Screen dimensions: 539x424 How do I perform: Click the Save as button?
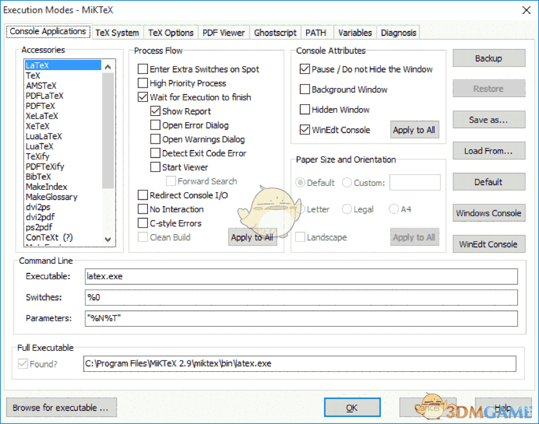pos(488,120)
